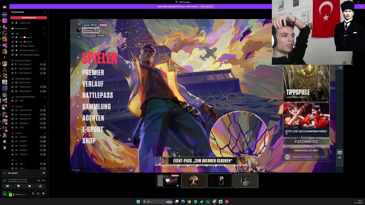Click the noise suppression waveform icon
365x205 pixels.
39,181
